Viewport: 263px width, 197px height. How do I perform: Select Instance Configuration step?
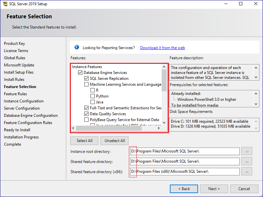click(x=24, y=101)
